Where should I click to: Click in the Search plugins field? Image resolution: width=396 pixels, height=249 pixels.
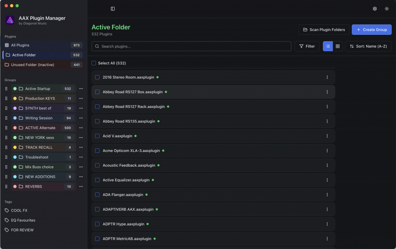(x=191, y=46)
